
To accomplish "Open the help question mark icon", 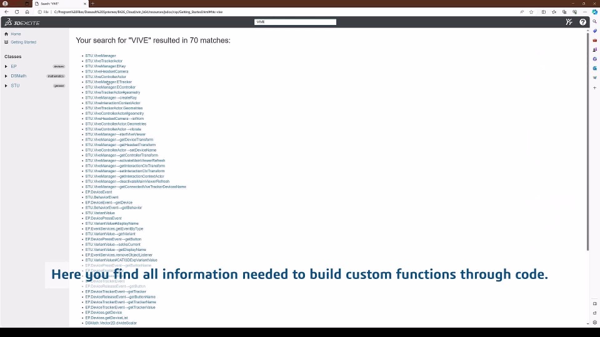I will 583,22.
